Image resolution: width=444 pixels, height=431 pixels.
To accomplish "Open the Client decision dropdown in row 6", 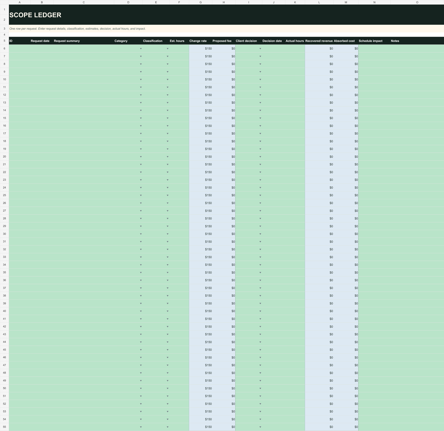I will [260, 49].
